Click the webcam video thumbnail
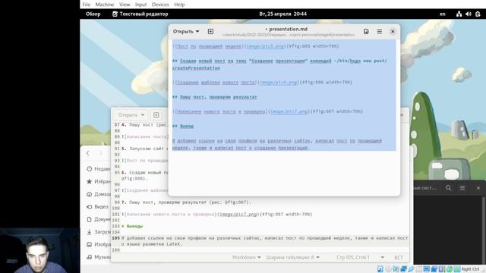The width and height of the screenshot is (486, 273). [x=39, y=250]
